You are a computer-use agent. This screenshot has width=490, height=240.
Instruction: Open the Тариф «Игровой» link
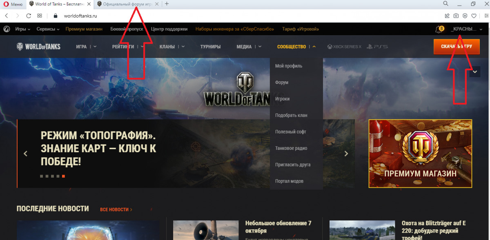click(x=301, y=29)
